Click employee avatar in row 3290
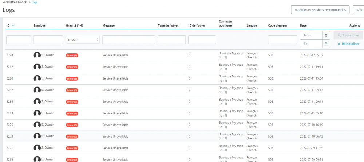Viewport: 364px width, 162px height. 37,78
